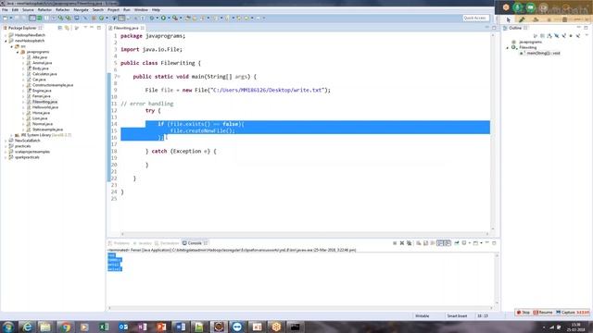593x333 pixels.
Task: Click the Quick Access field
Action: click(475, 18)
